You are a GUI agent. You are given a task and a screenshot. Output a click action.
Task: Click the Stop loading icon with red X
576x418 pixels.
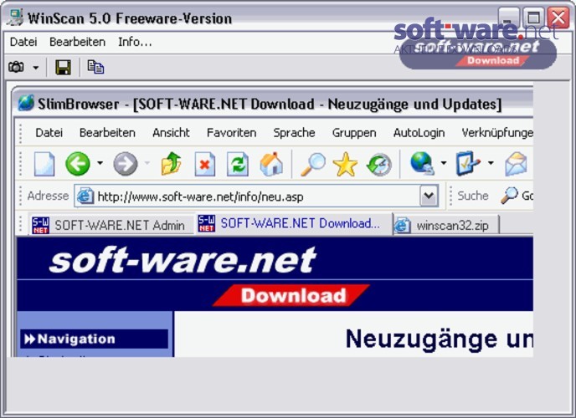click(204, 164)
